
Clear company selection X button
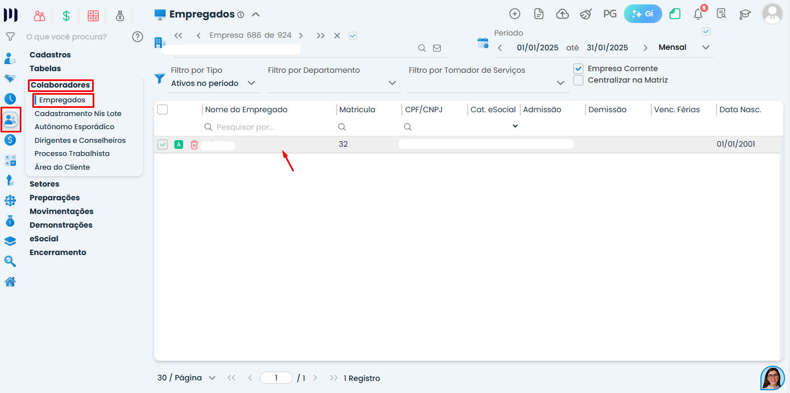337,36
